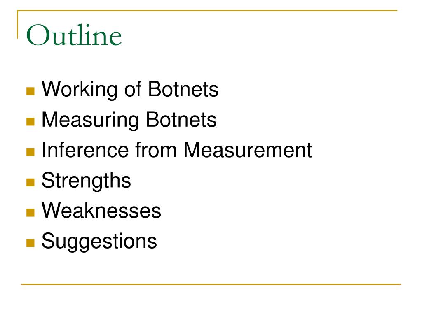Click the word Botnets in first bullet

183,89
